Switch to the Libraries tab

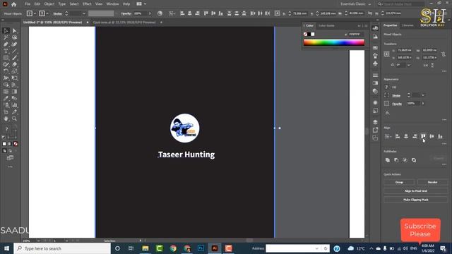point(408,25)
